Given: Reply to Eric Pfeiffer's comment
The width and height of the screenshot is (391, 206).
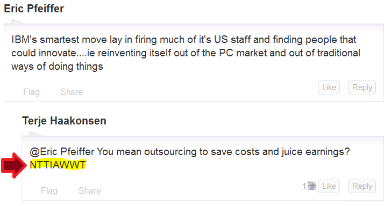Looking at the screenshot, I should (x=362, y=87).
